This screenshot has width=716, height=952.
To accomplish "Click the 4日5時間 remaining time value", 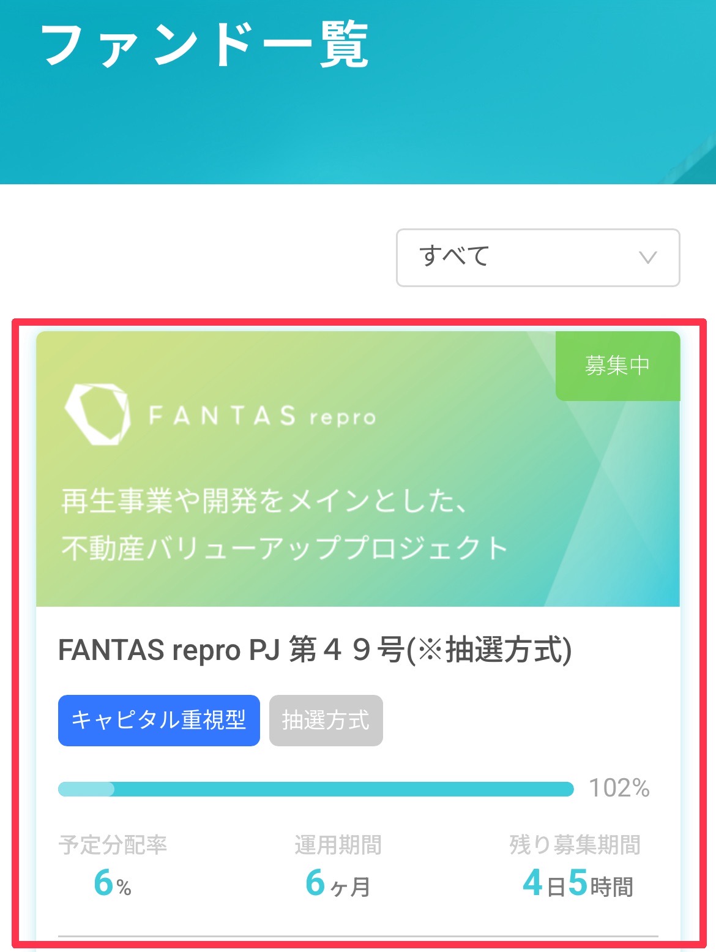I will click(x=578, y=883).
